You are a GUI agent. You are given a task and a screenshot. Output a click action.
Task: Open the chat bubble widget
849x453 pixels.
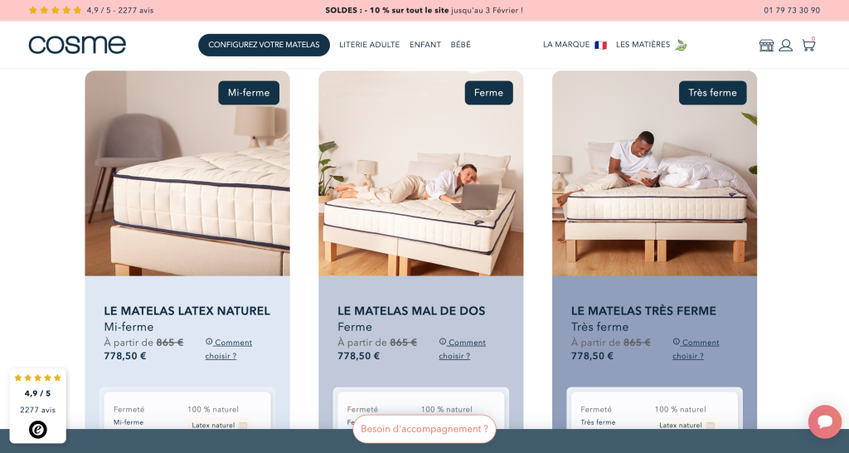[x=825, y=421]
